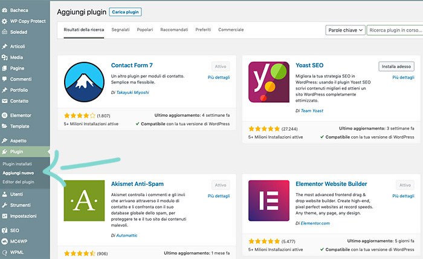Select Aggiungi nuovo in the Plugin submenu

[x=18, y=173]
